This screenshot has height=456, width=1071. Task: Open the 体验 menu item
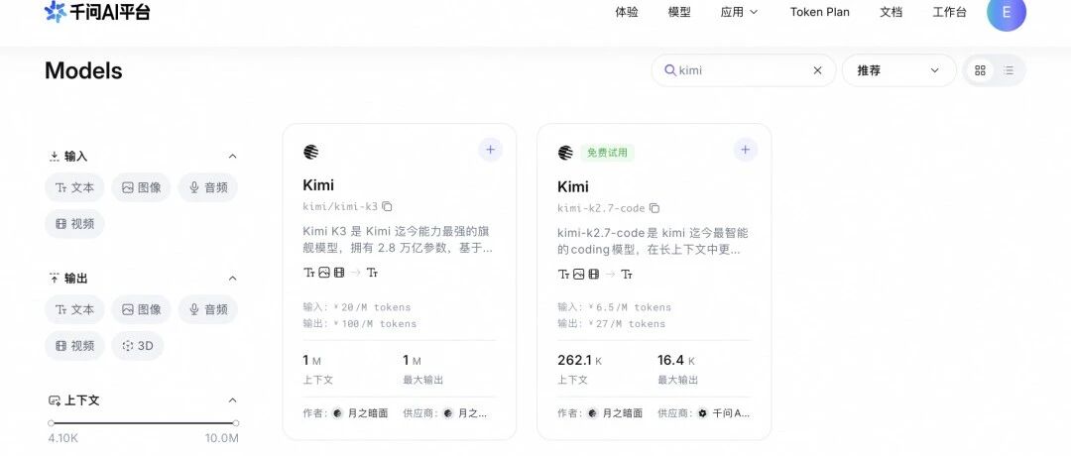point(627,12)
